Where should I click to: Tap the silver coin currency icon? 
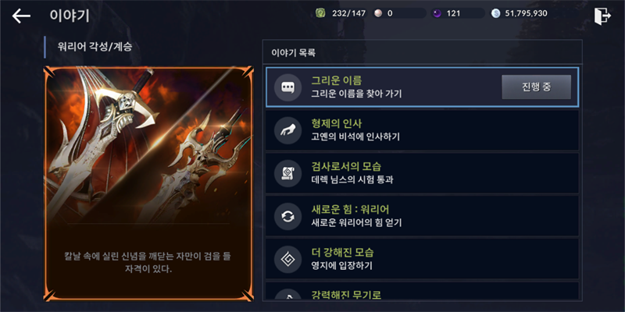coord(495,13)
